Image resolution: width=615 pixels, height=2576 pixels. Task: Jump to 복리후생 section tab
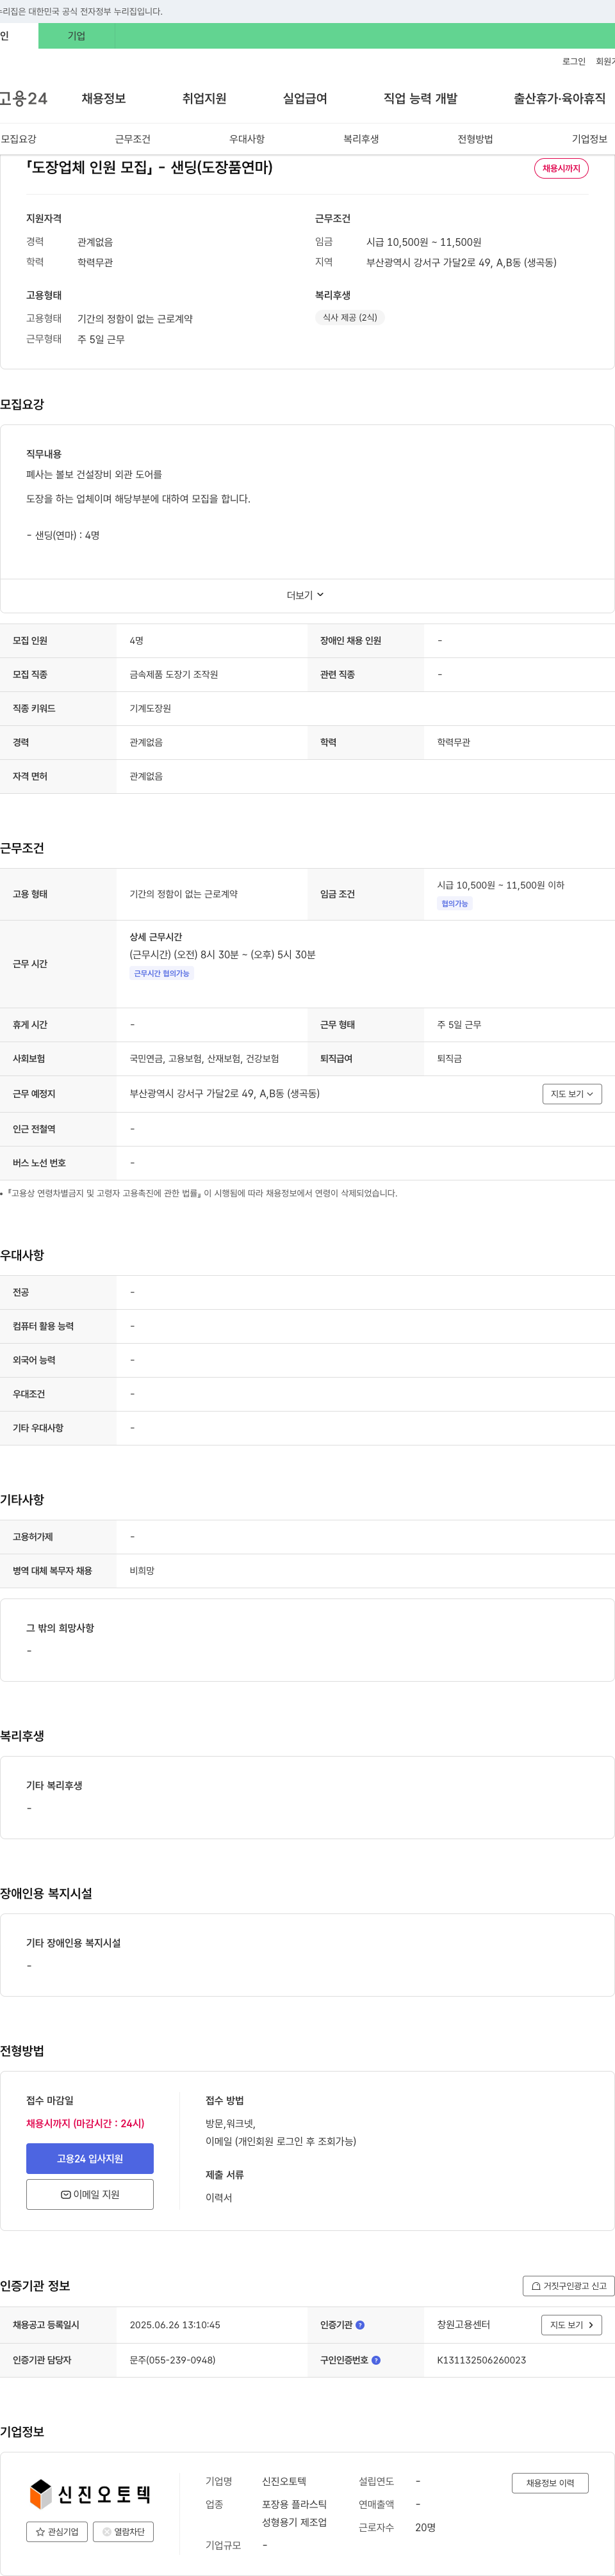(x=361, y=139)
